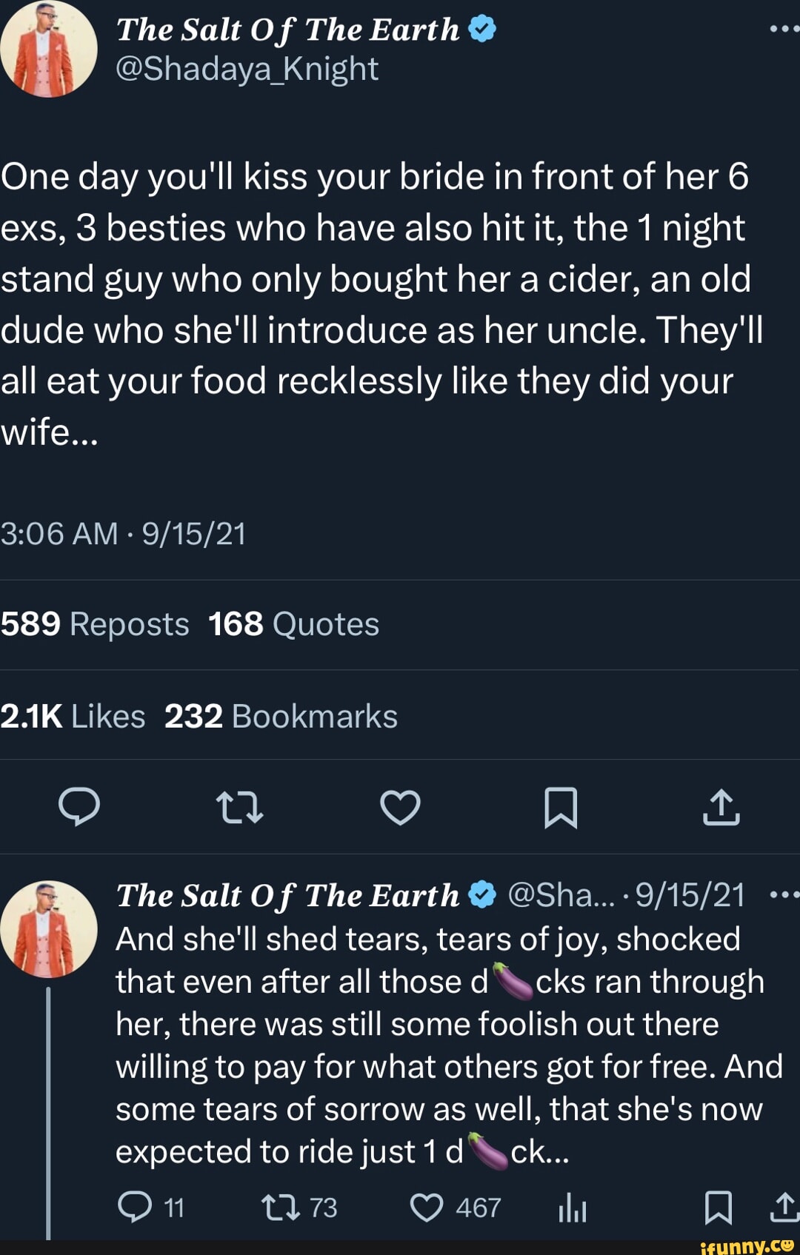This screenshot has width=800, height=1255.
Task: Open more options on the main post
Action: 784,30
